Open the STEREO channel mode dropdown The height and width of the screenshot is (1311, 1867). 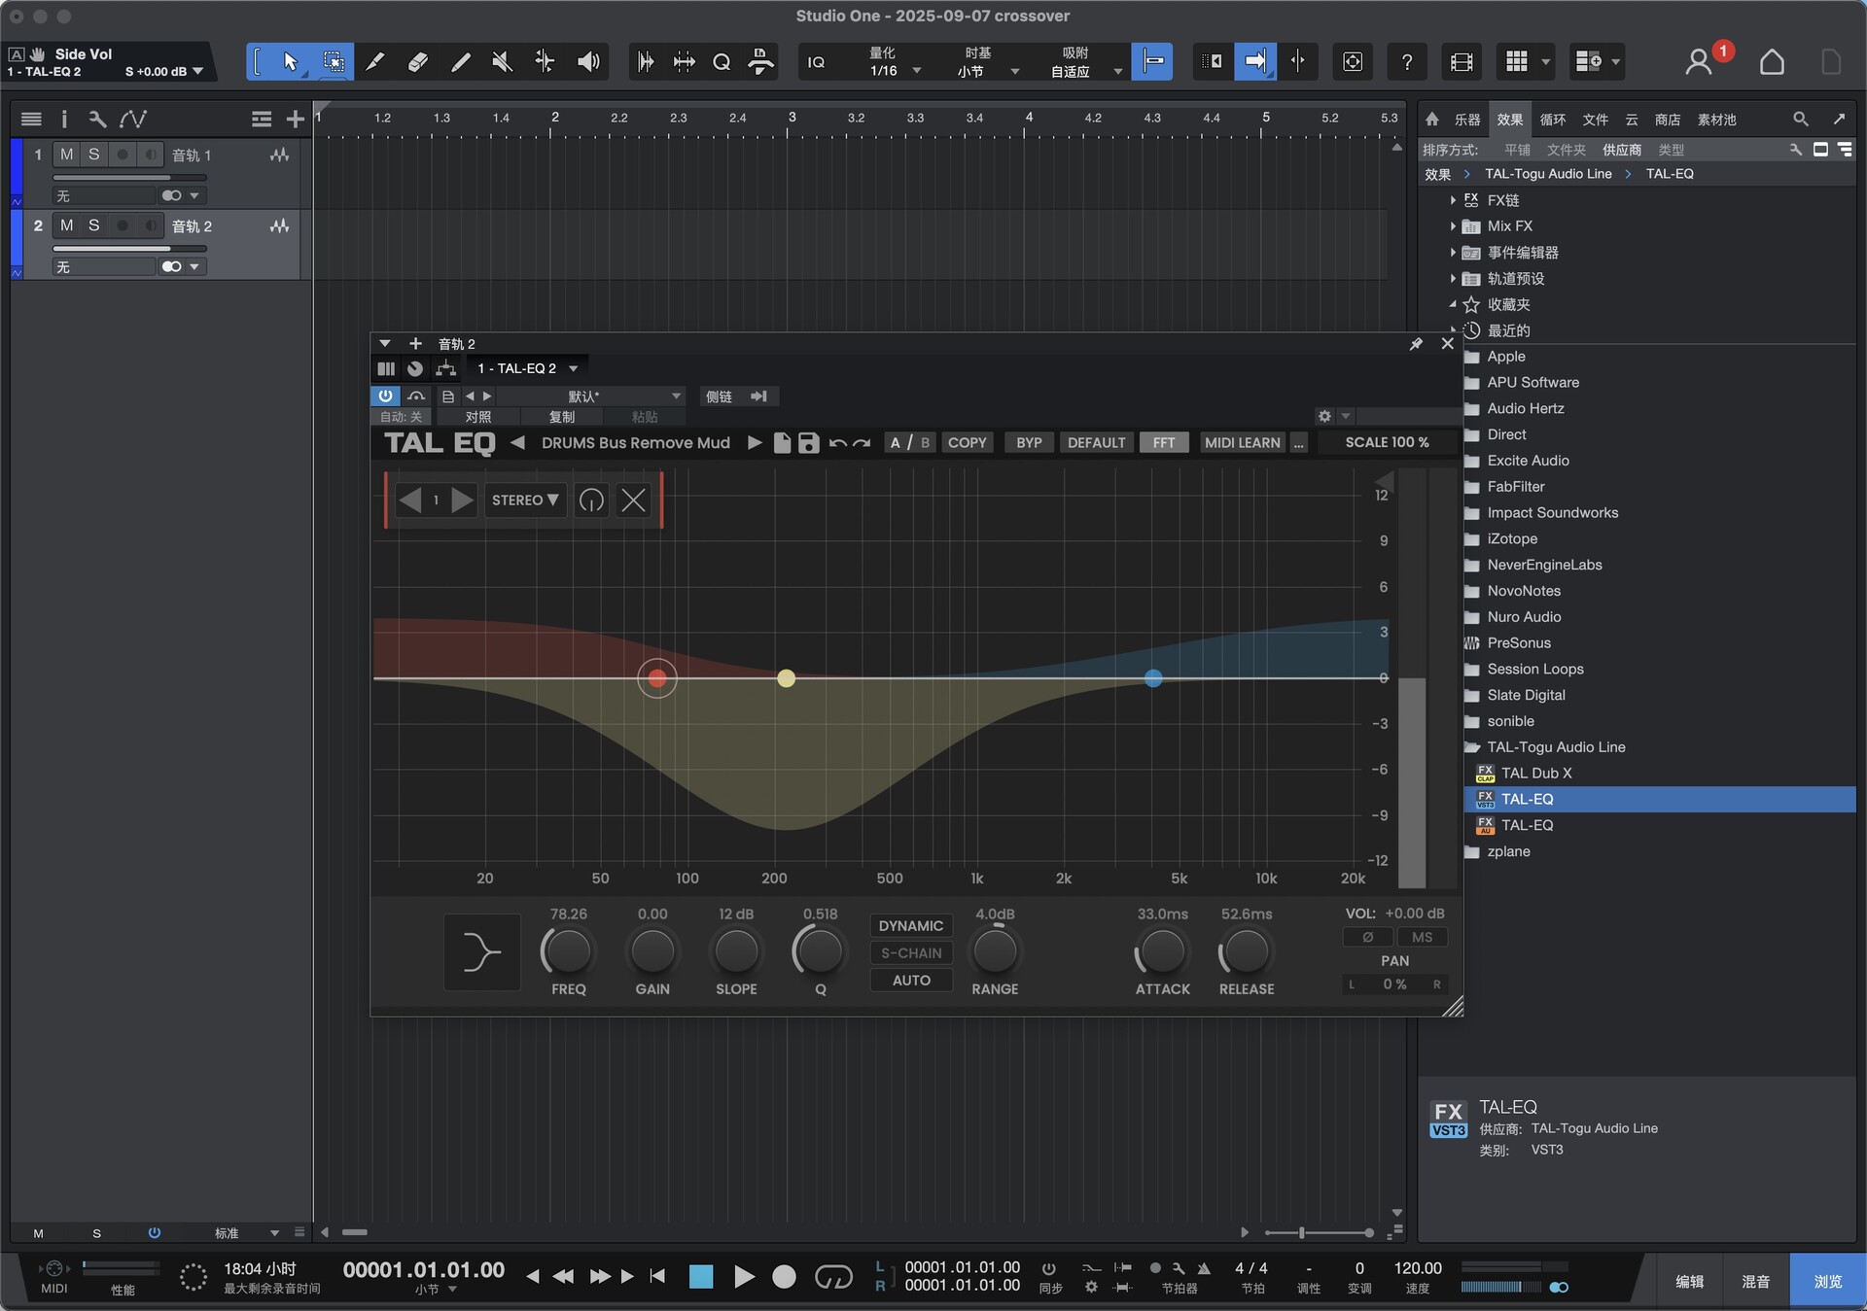(525, 500)
